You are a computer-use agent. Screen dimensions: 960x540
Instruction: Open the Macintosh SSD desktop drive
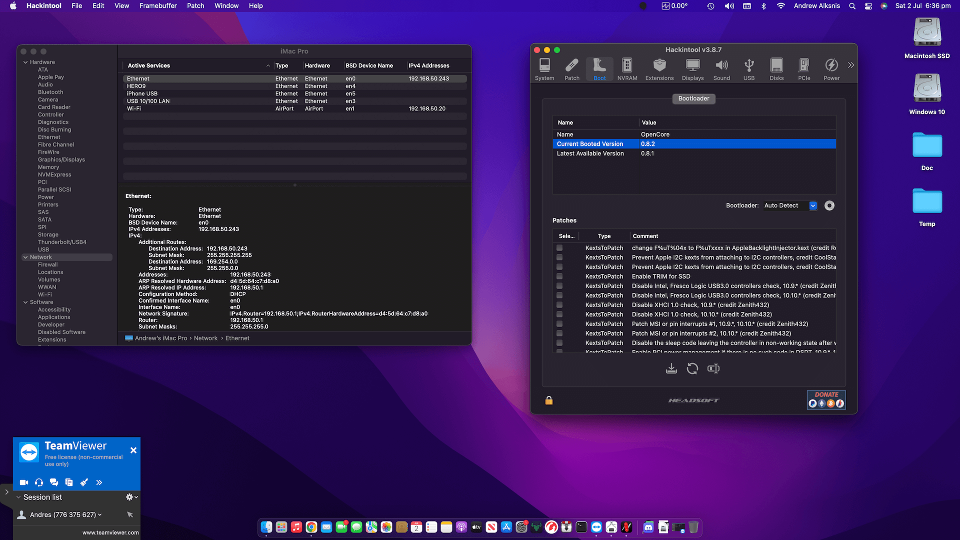pyautogui.click(x=927, y=38)
